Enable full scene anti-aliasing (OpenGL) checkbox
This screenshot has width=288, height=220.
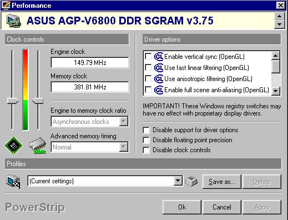[x=148, y=89]
